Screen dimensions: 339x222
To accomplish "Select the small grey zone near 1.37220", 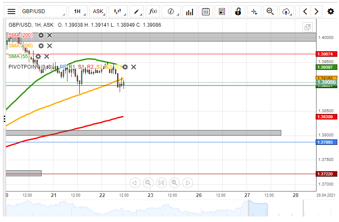I will point(24,173).
